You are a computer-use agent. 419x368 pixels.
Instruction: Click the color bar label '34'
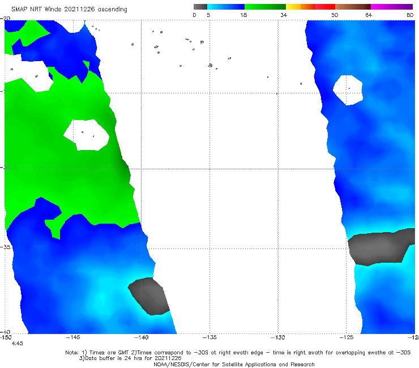click(x=284, y=15)
